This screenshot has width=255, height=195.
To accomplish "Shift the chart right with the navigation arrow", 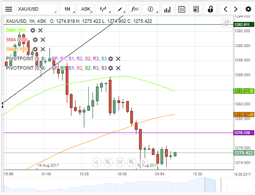I will click(143, 162).
